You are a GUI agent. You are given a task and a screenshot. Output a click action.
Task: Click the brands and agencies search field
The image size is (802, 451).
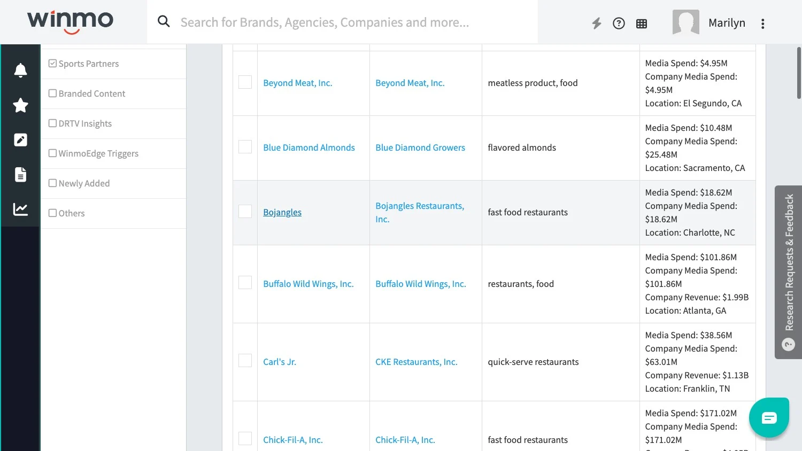342,22
